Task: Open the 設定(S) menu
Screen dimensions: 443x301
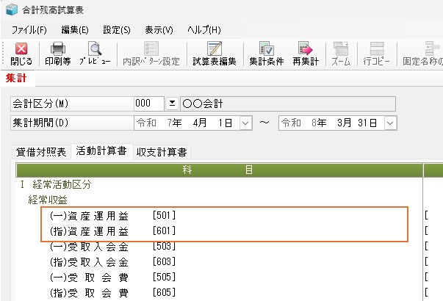Action: [117, 29]
